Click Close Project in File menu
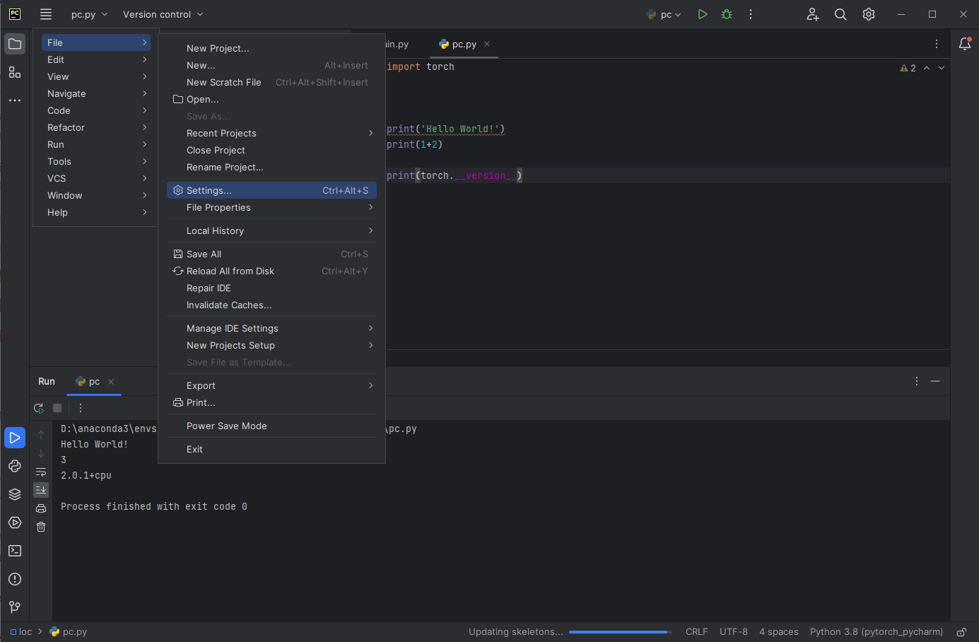The image size is (979, 642). [x=271, y=150]
